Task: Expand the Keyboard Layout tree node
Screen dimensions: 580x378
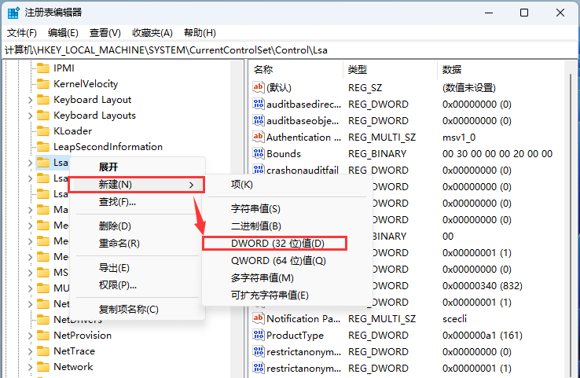Action: [30, 100]
